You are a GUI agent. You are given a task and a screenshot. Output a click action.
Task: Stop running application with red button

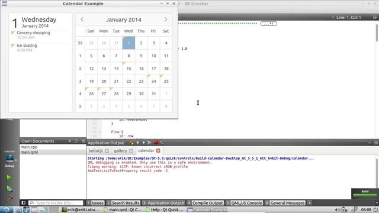point(156,143)
